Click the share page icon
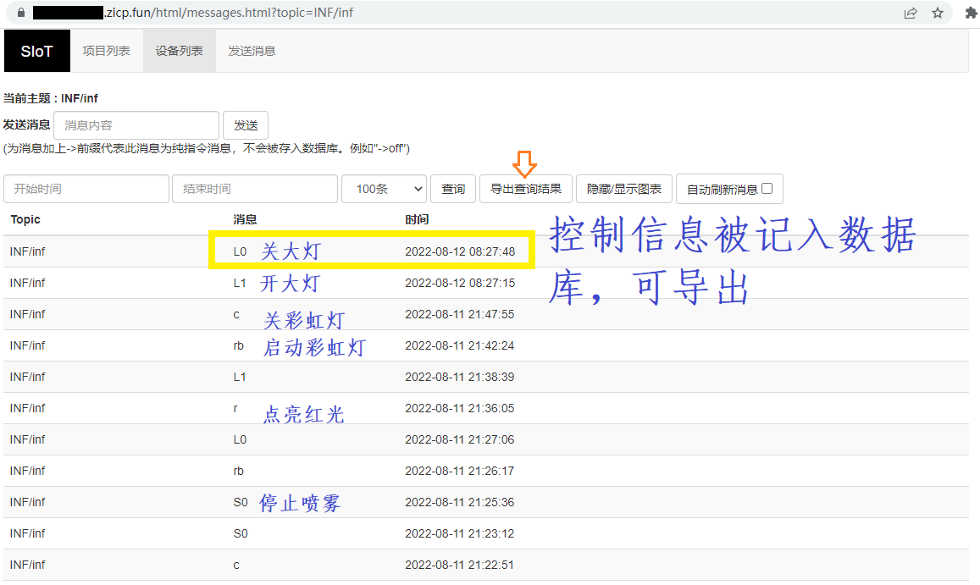 [x=911, y=14]
